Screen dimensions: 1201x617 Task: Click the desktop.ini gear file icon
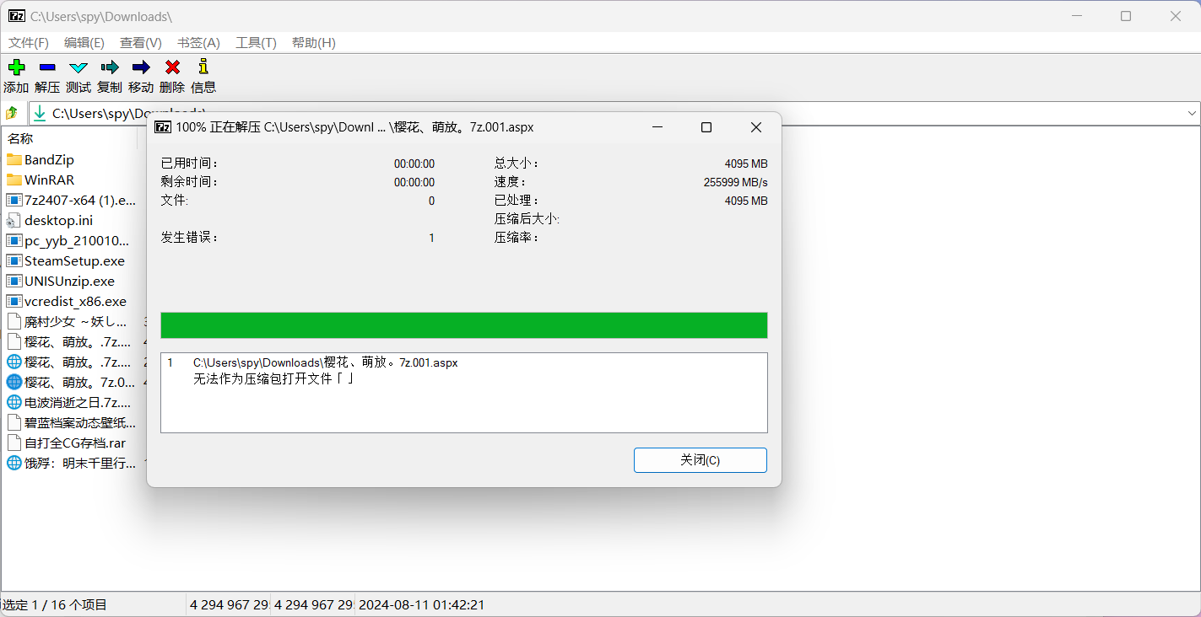[x=14, y=220]
